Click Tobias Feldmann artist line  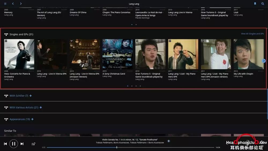point(130,142)
